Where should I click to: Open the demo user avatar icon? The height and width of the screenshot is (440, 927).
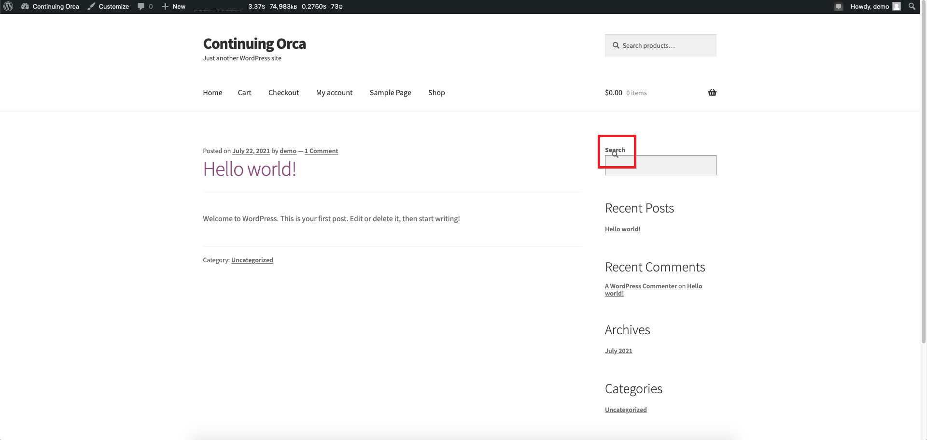(x=897, y=6)
